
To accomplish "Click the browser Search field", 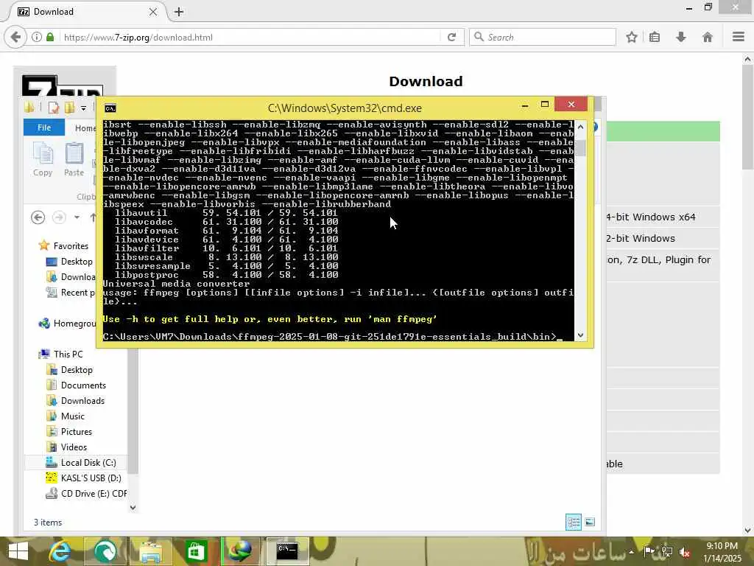I will tap(543, 37).
